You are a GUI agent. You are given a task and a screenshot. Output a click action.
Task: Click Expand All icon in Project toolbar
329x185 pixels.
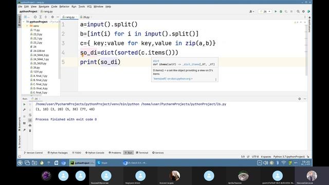41,17
